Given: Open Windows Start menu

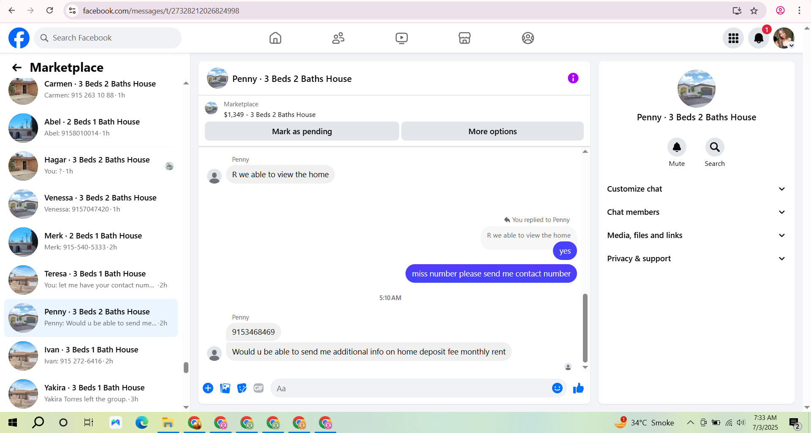Looking at the screenshot, I should (x=13, y=422).
